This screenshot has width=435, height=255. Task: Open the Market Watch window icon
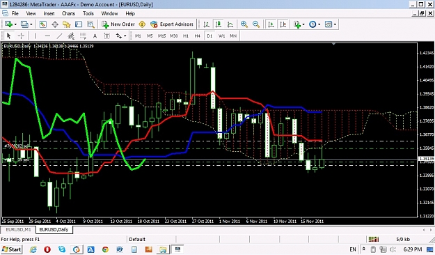42,24
